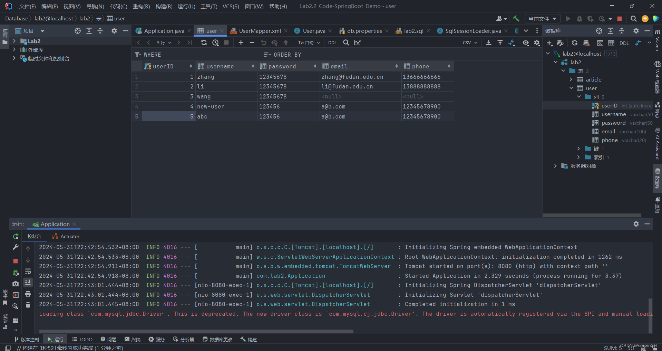Toggle soft-wrap in the run console

pos(28,272)
